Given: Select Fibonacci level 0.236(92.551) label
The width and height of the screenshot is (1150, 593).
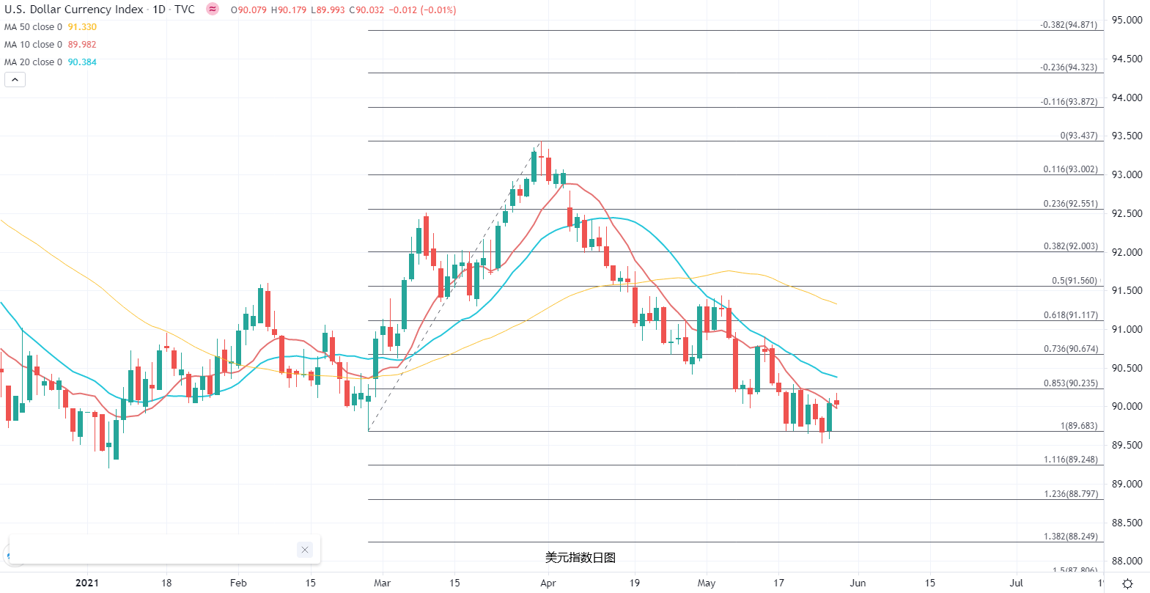Looking at the screenshot, I should 1071,204.
